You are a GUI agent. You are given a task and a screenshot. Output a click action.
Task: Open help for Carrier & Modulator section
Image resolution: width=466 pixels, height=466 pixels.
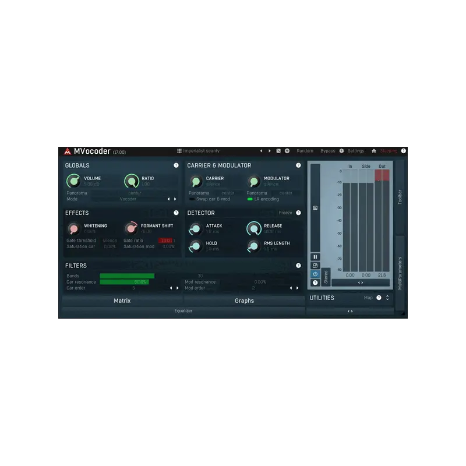[x=298, y=165]
